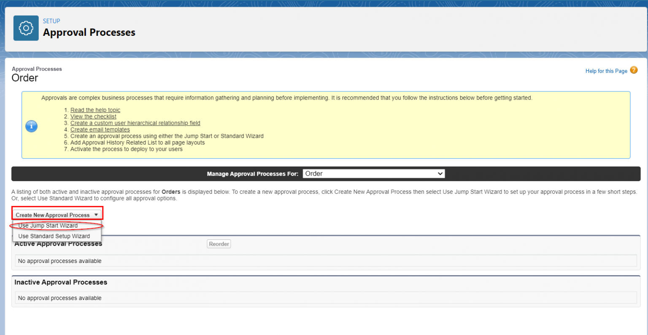Viewport: 648px width, 335px height.
Task: Click the orange help question mark icon
Action: coord(634,70)
